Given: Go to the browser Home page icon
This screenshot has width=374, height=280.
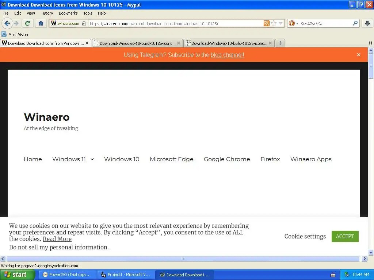Looking at the screenshot, I should pyautogui.click(x=41, y=23).
